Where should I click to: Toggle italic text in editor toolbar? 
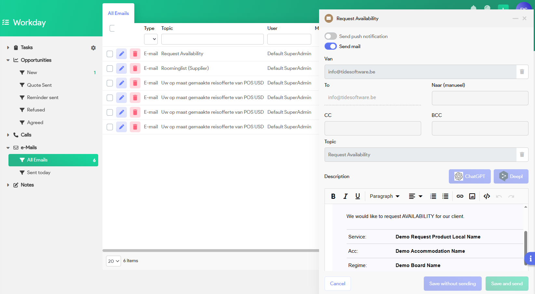[345, 196]
